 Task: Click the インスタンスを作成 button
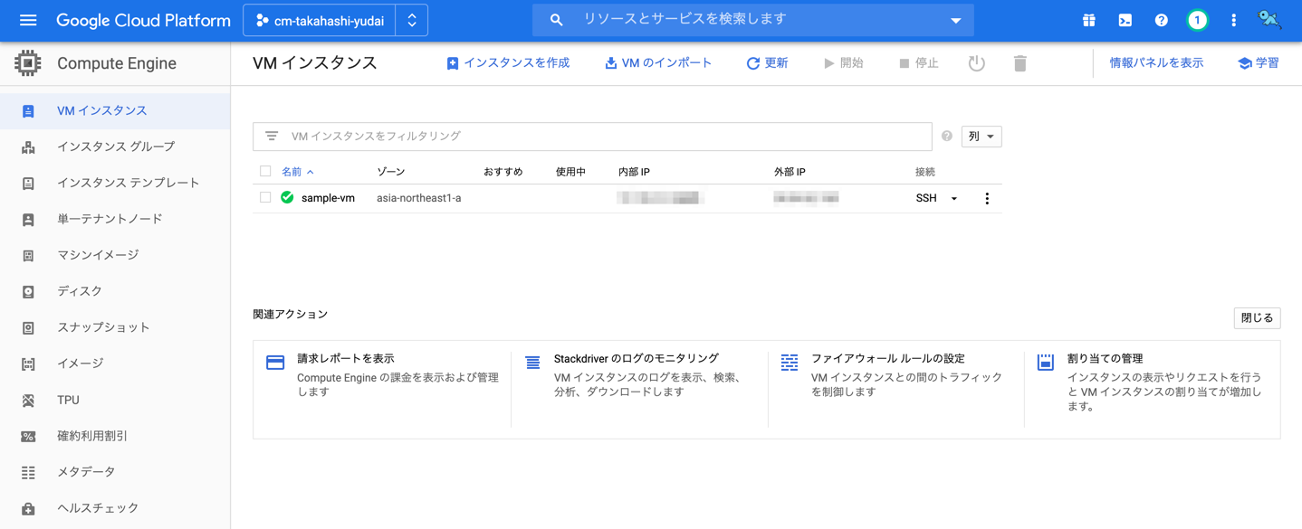click(508, 62)
